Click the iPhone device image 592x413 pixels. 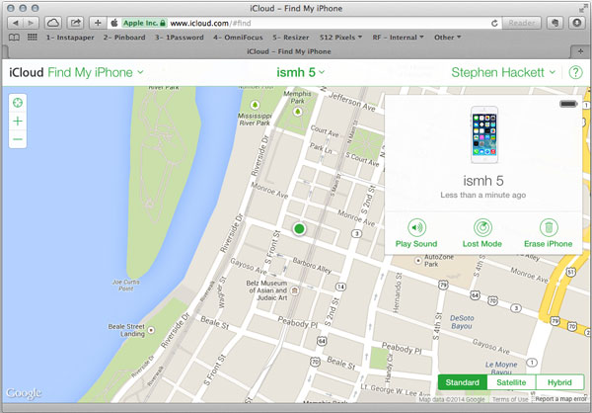click(x=484, y=134)
